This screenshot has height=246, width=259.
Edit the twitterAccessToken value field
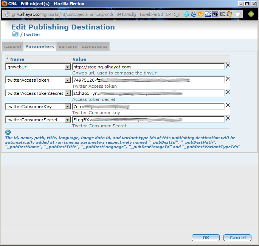(x=148, y=80)
